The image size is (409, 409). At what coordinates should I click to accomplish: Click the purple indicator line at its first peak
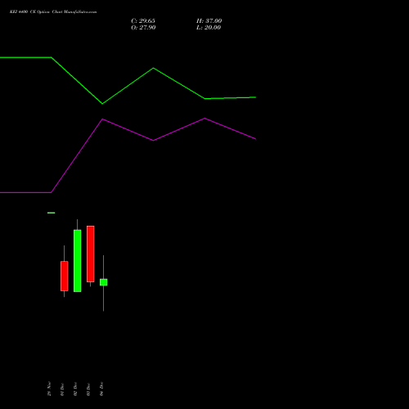pos(102,119)
